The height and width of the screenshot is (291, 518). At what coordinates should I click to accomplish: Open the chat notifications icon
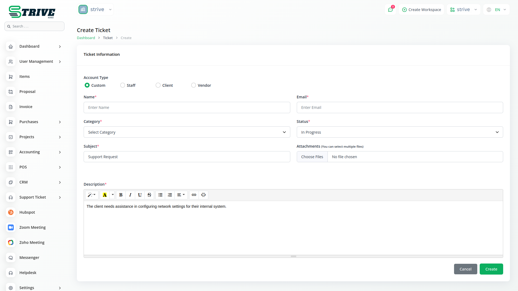[390, 10]
